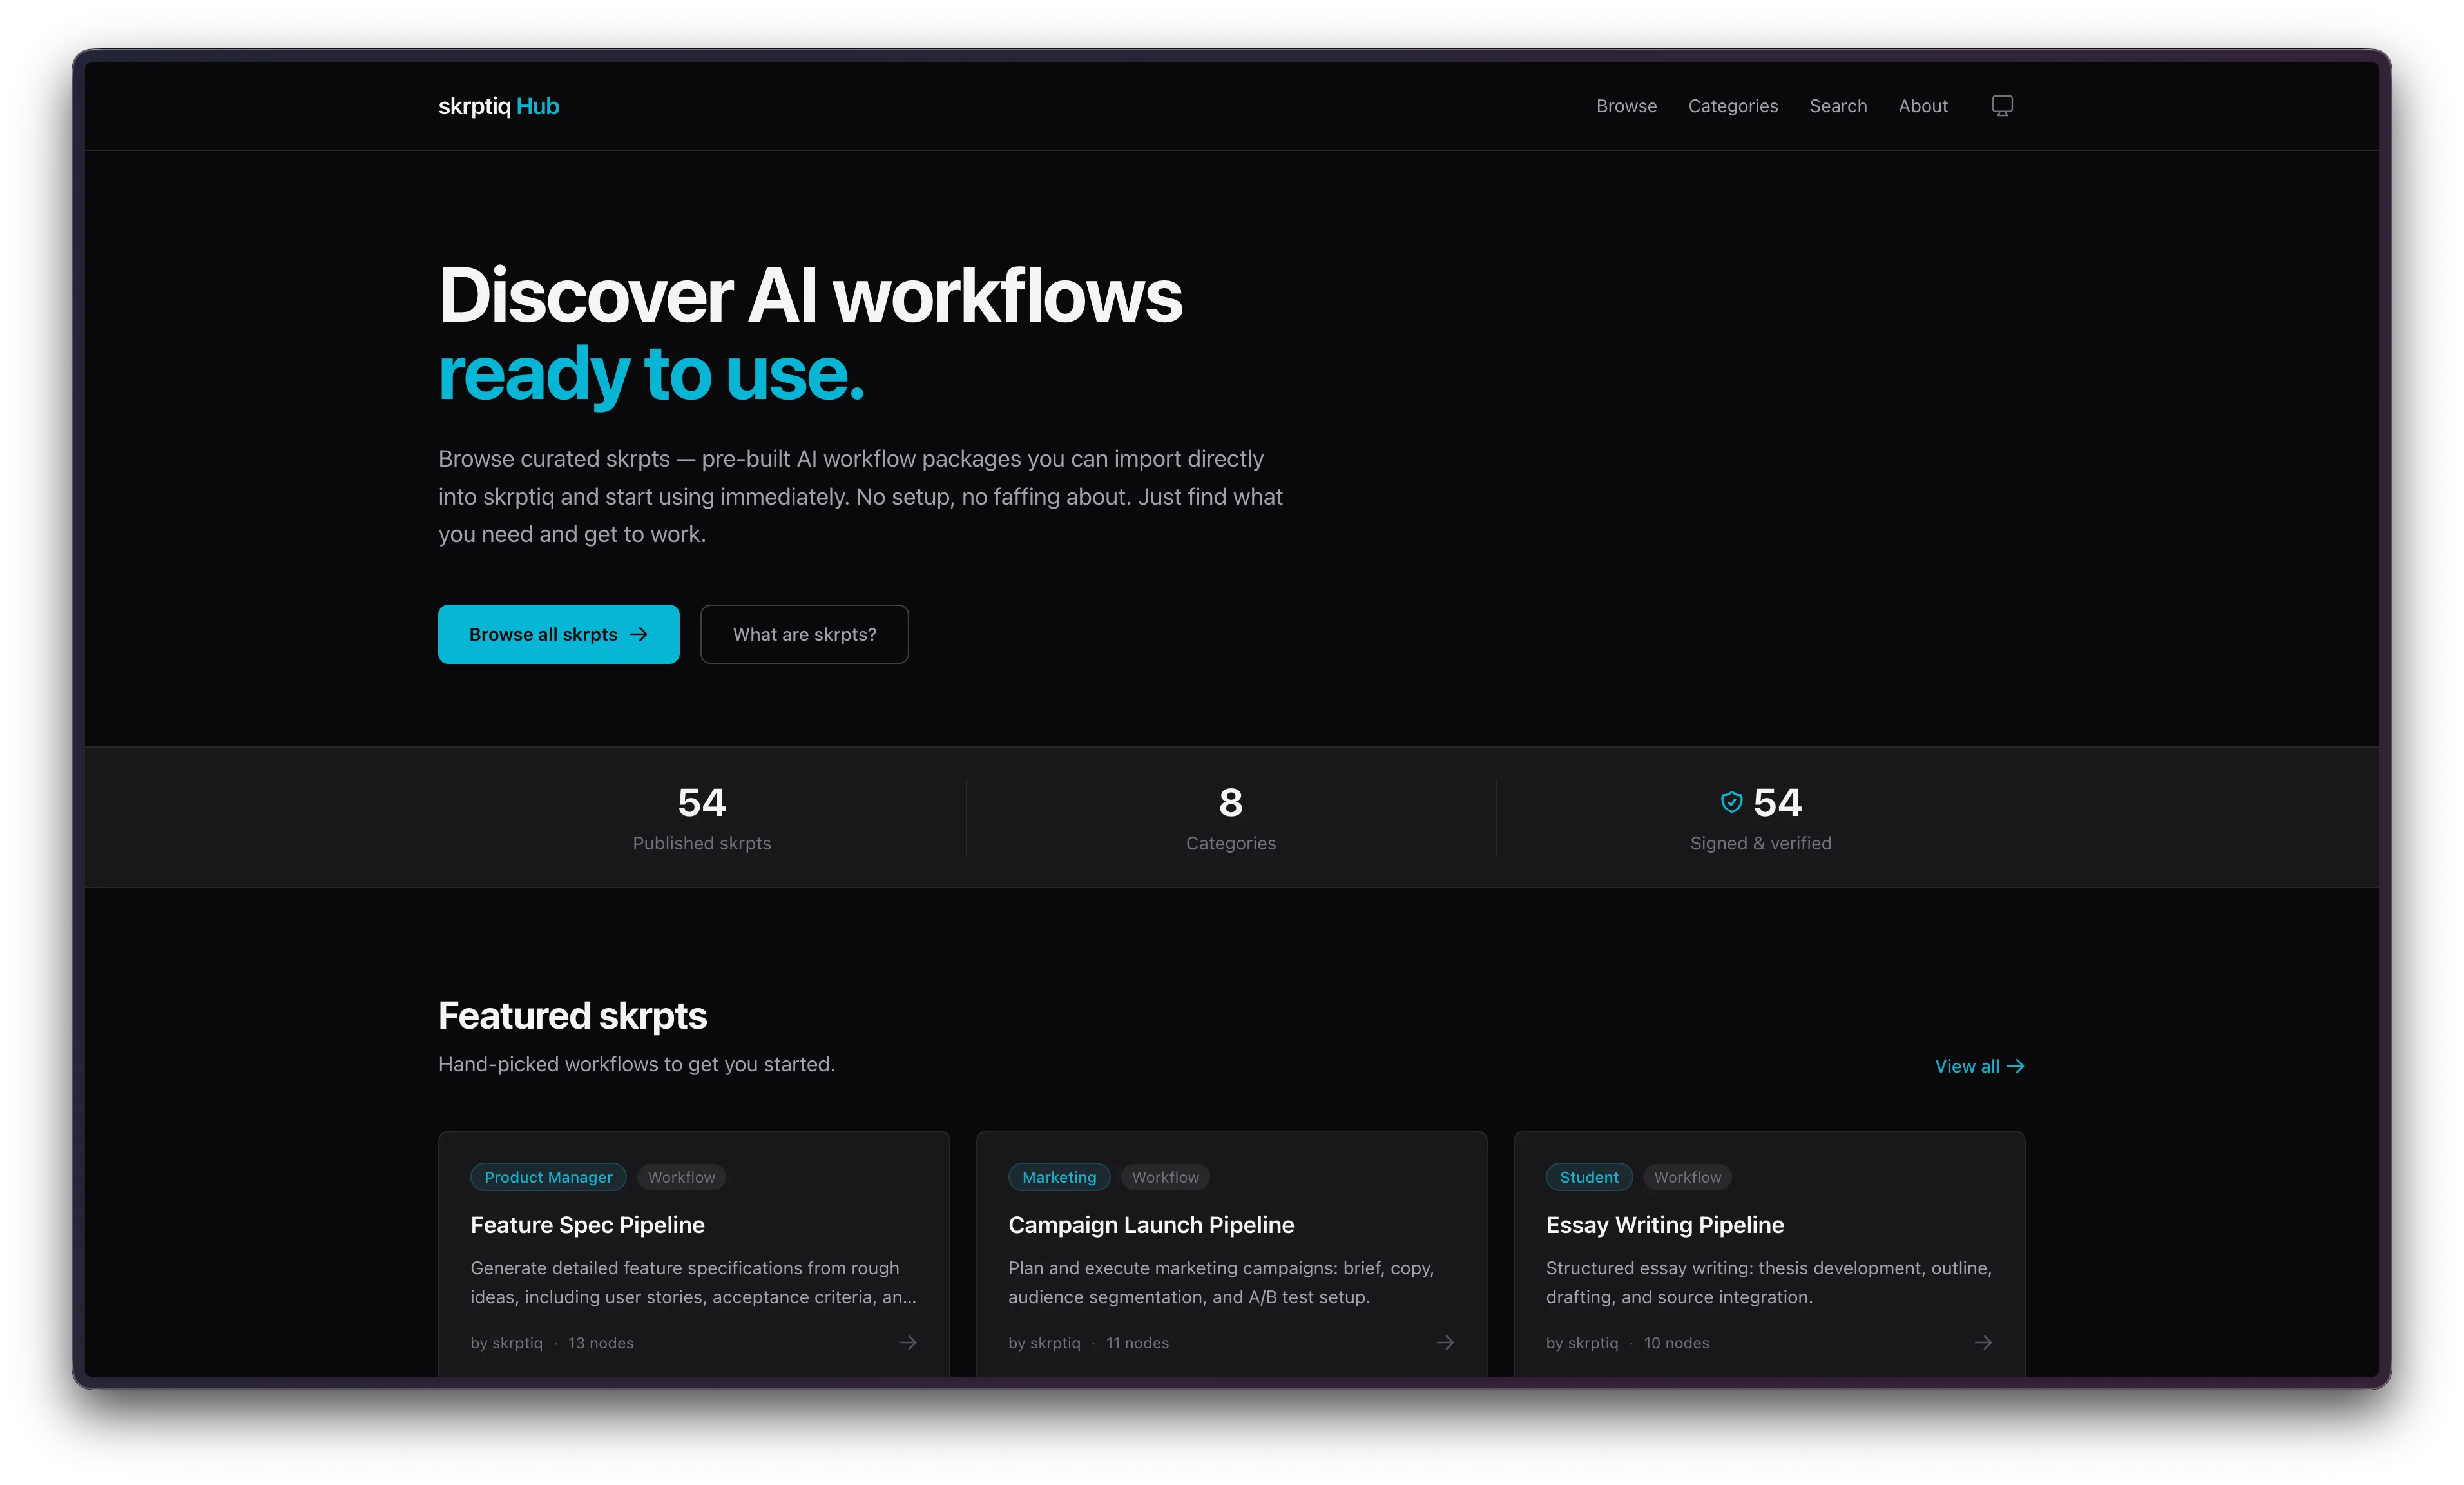Select the Product Manager tag

(x=548, y=1177)
